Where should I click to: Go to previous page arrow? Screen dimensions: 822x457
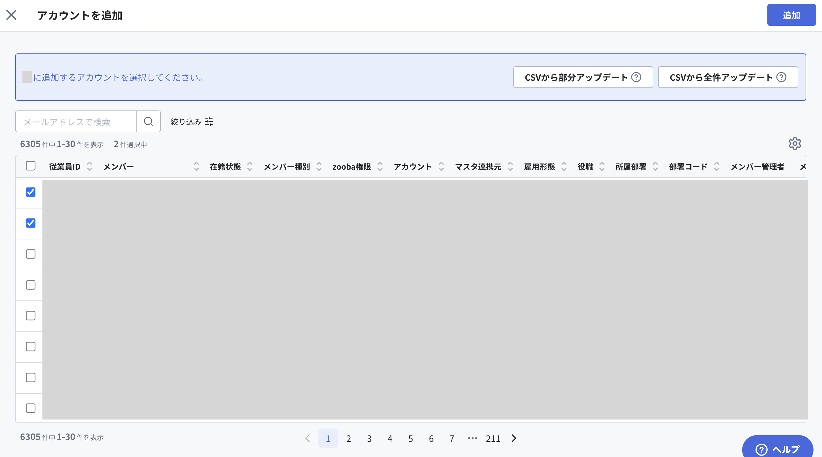(x=307, y=438)
